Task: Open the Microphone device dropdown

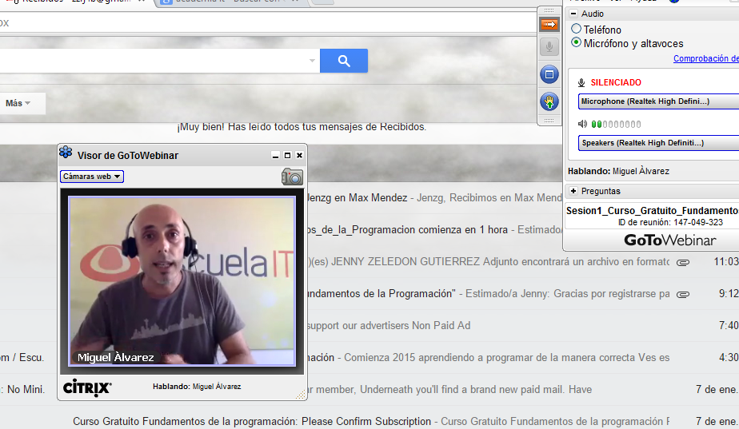Action: click(x=657, y=101)
